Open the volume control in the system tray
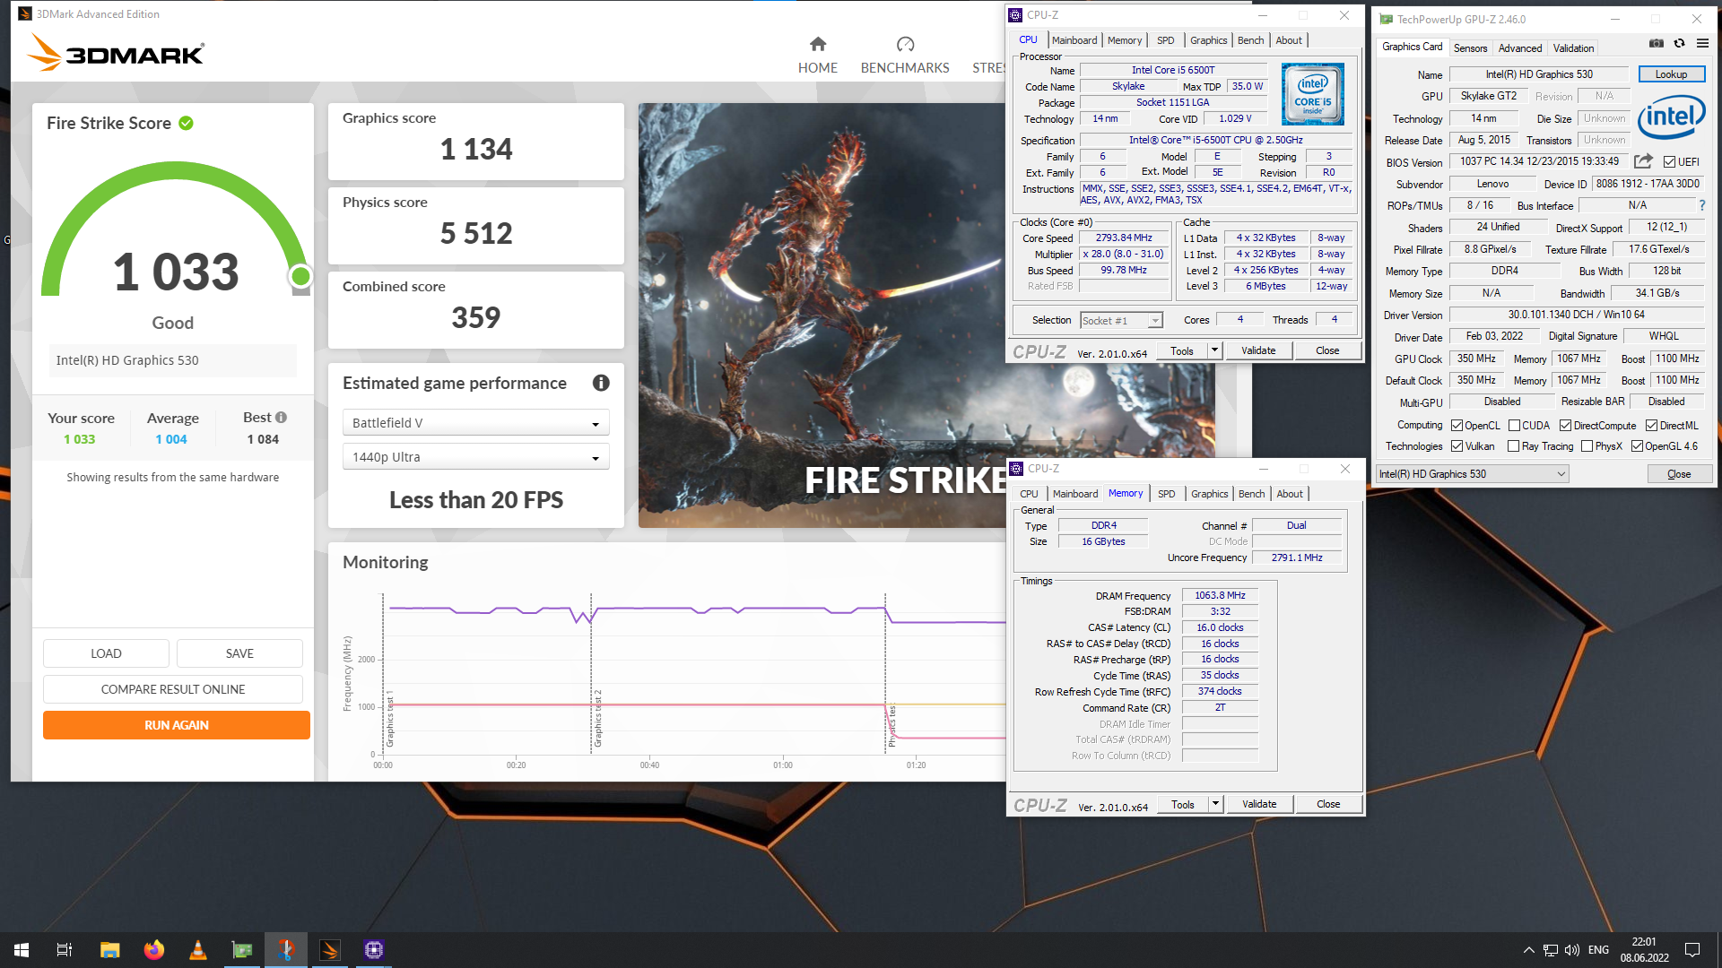This screenshot has height=968, width=1722. click(1572, 950)
